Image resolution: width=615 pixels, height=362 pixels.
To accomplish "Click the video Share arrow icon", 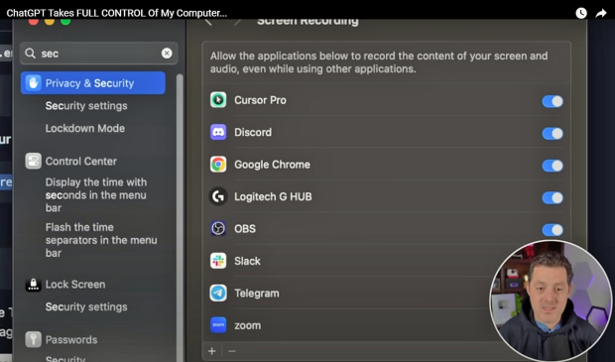I will pyautogui.click(x=601, y=13).
